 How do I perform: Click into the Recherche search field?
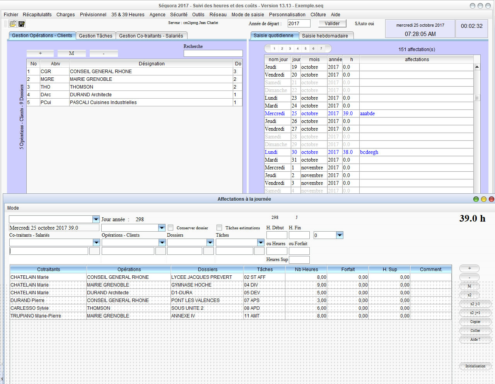point(213,54)
